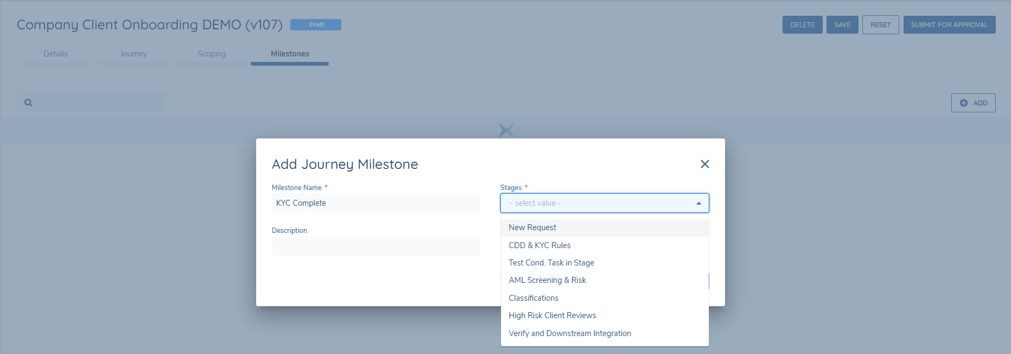Choose Classifications from stages list
This screenshot has width=1011, height=354.
pyautogui.click(x=533, y=298)
